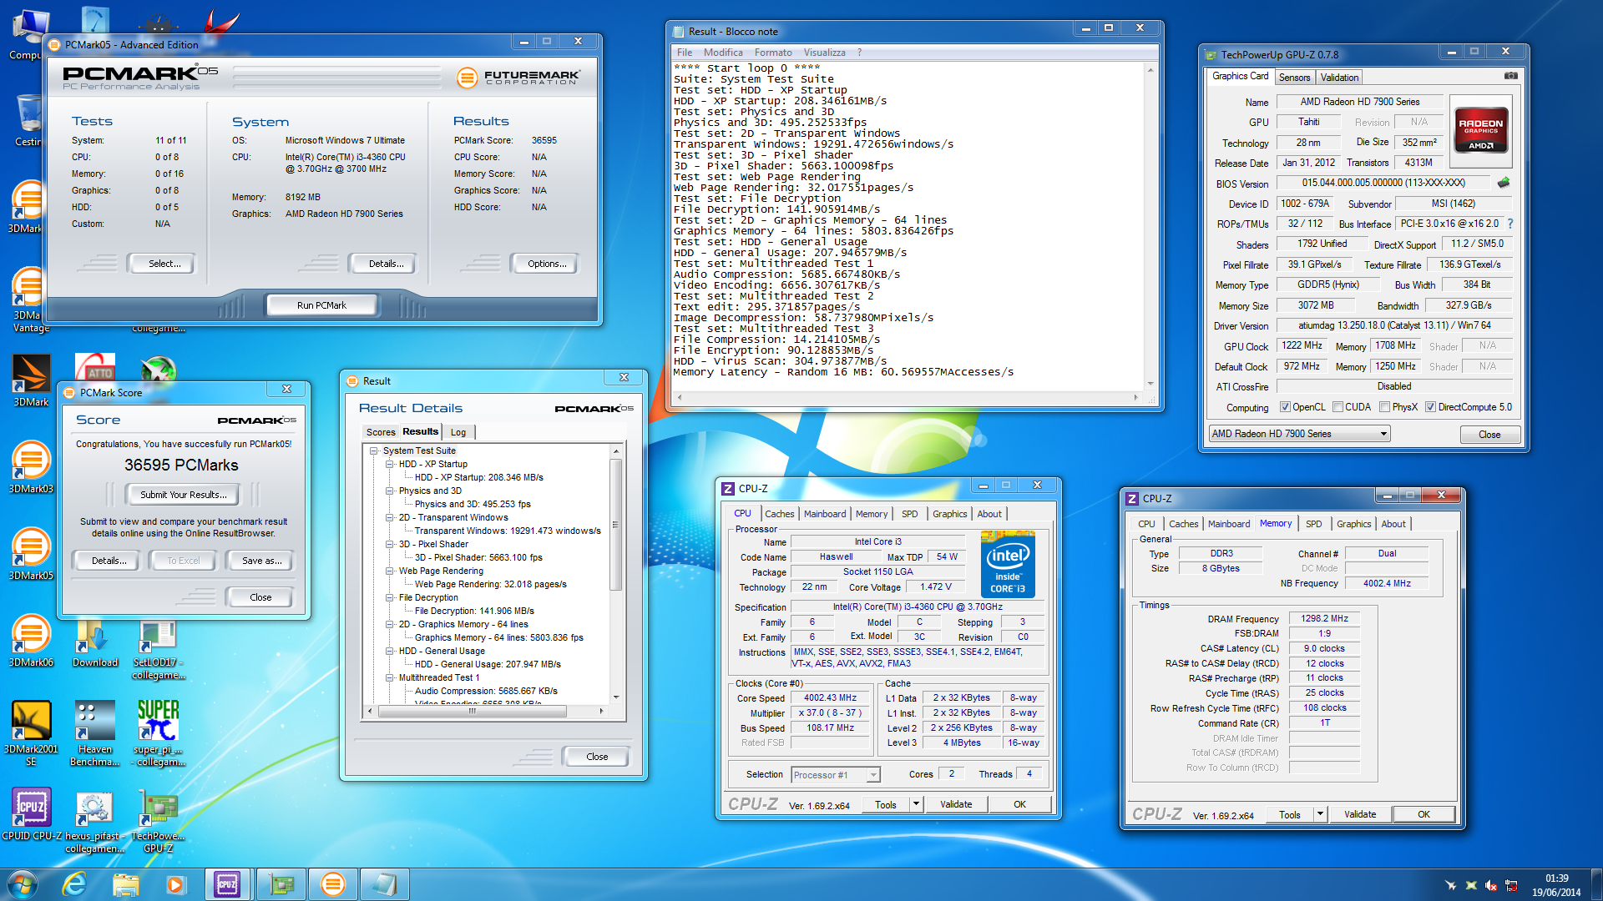The width and height of the screenshot is (1603, 901).
Task: Click the Run PCMark button
Action: 321,305
